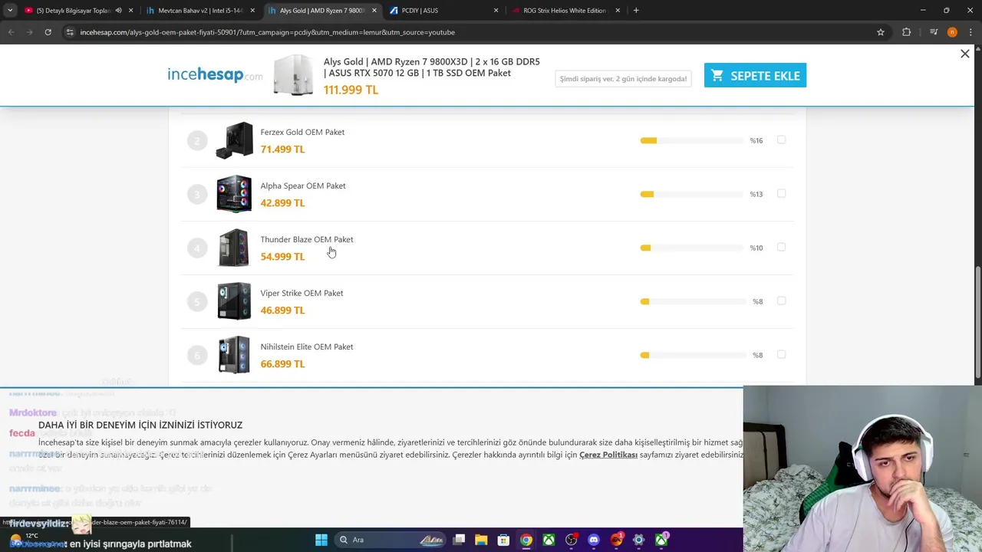
Task: Open the Chrome profile avatar
Action: [x=952, y=32]
